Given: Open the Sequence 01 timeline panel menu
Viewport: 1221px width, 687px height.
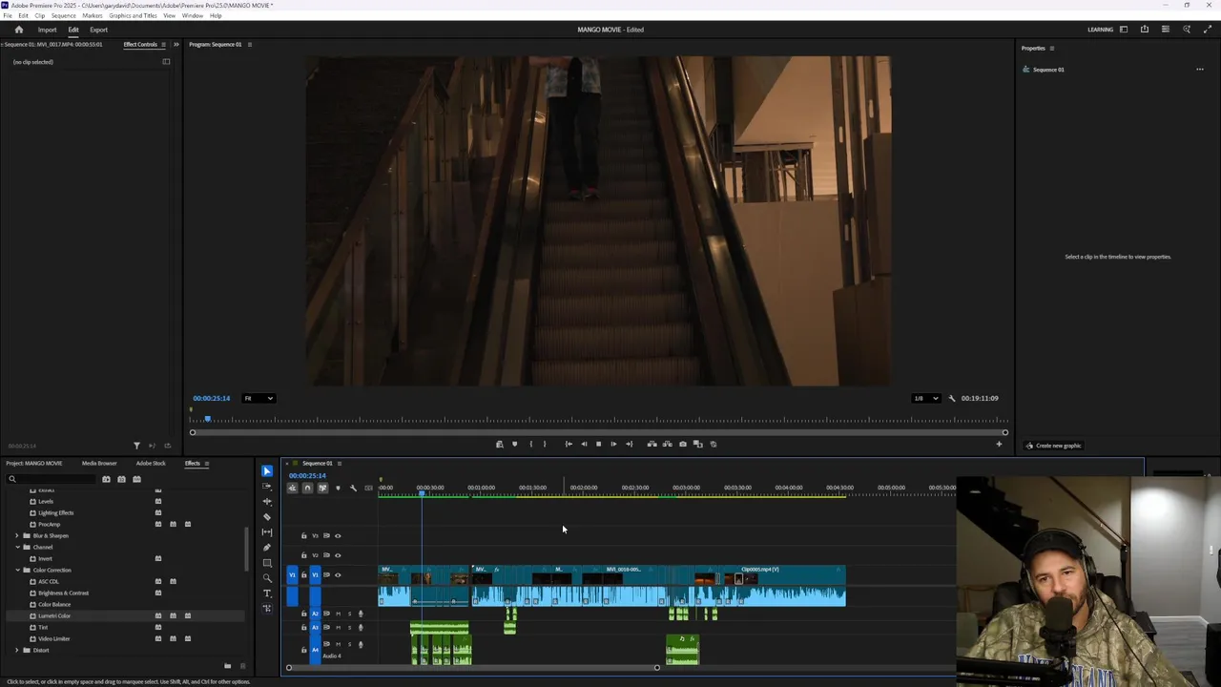Looking at the screenshot, I should click(x=340, y=464).
